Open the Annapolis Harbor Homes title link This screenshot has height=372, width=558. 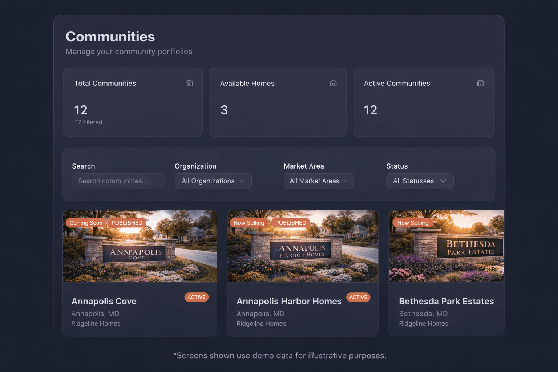coord(289,301)
